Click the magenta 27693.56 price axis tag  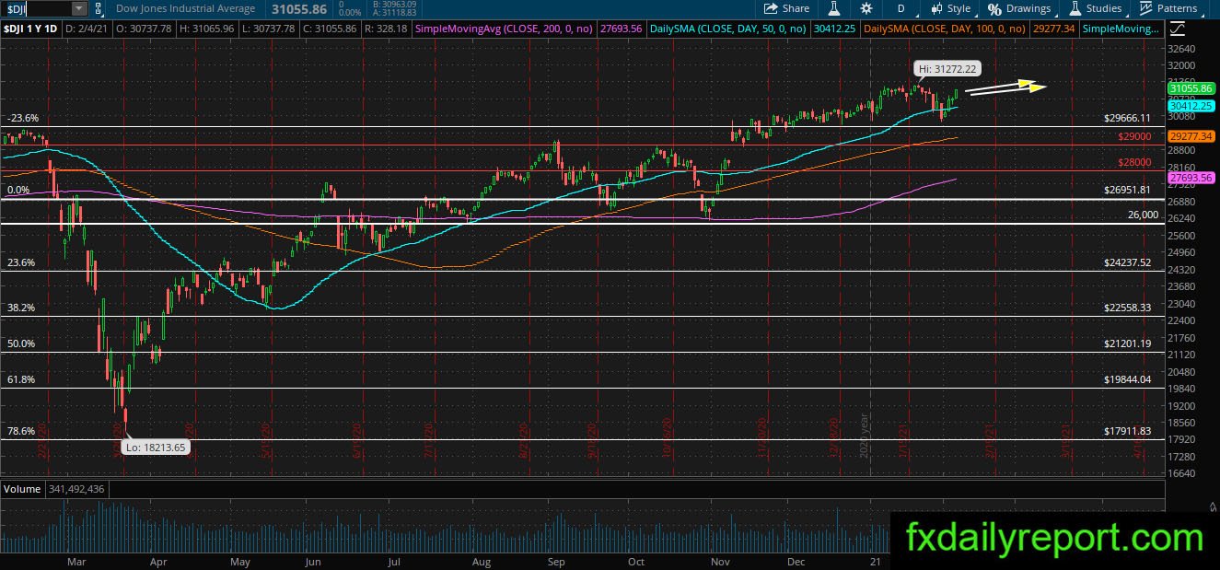tap(1190, 177)
